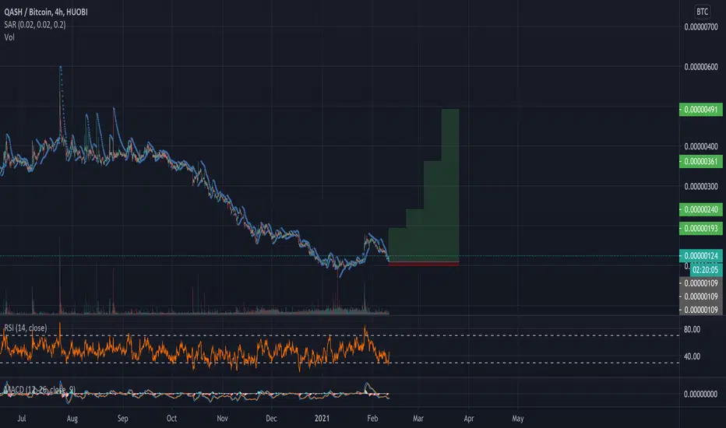The height and width of the screenshot is (428, 726).
Task: Click the Apr label on time axis
Action: [469, 419]
